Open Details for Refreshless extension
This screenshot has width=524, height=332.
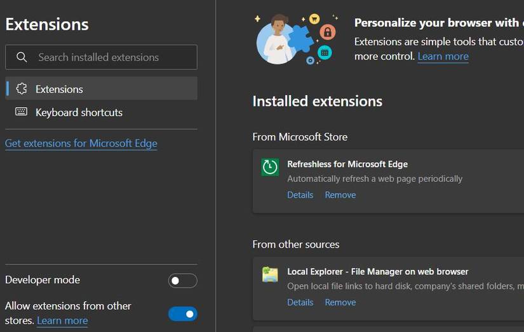(x=300, y=195)
